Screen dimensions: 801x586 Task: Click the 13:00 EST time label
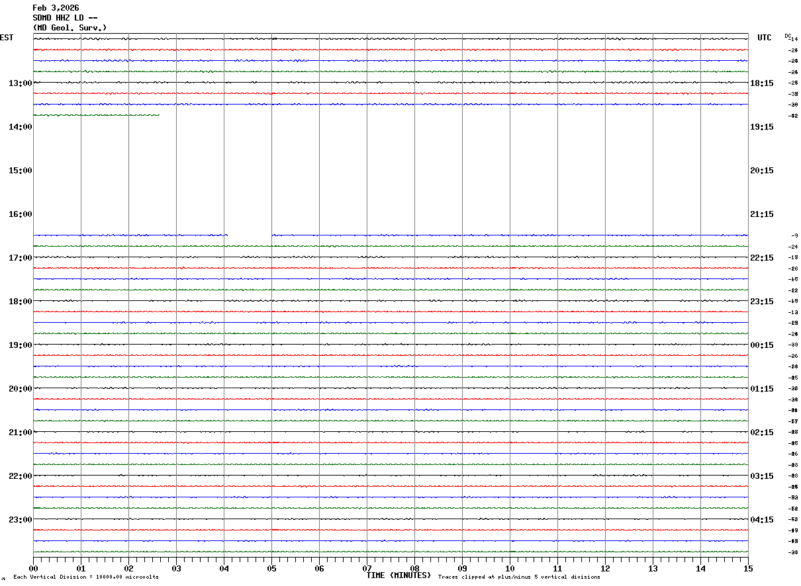click(x=21, y=83)
